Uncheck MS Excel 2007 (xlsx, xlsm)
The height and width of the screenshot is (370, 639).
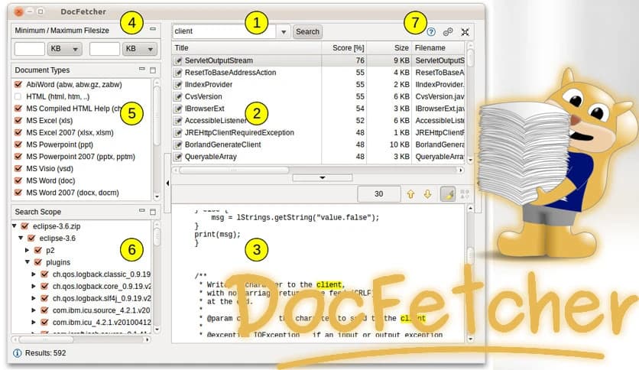click(18, 132)
